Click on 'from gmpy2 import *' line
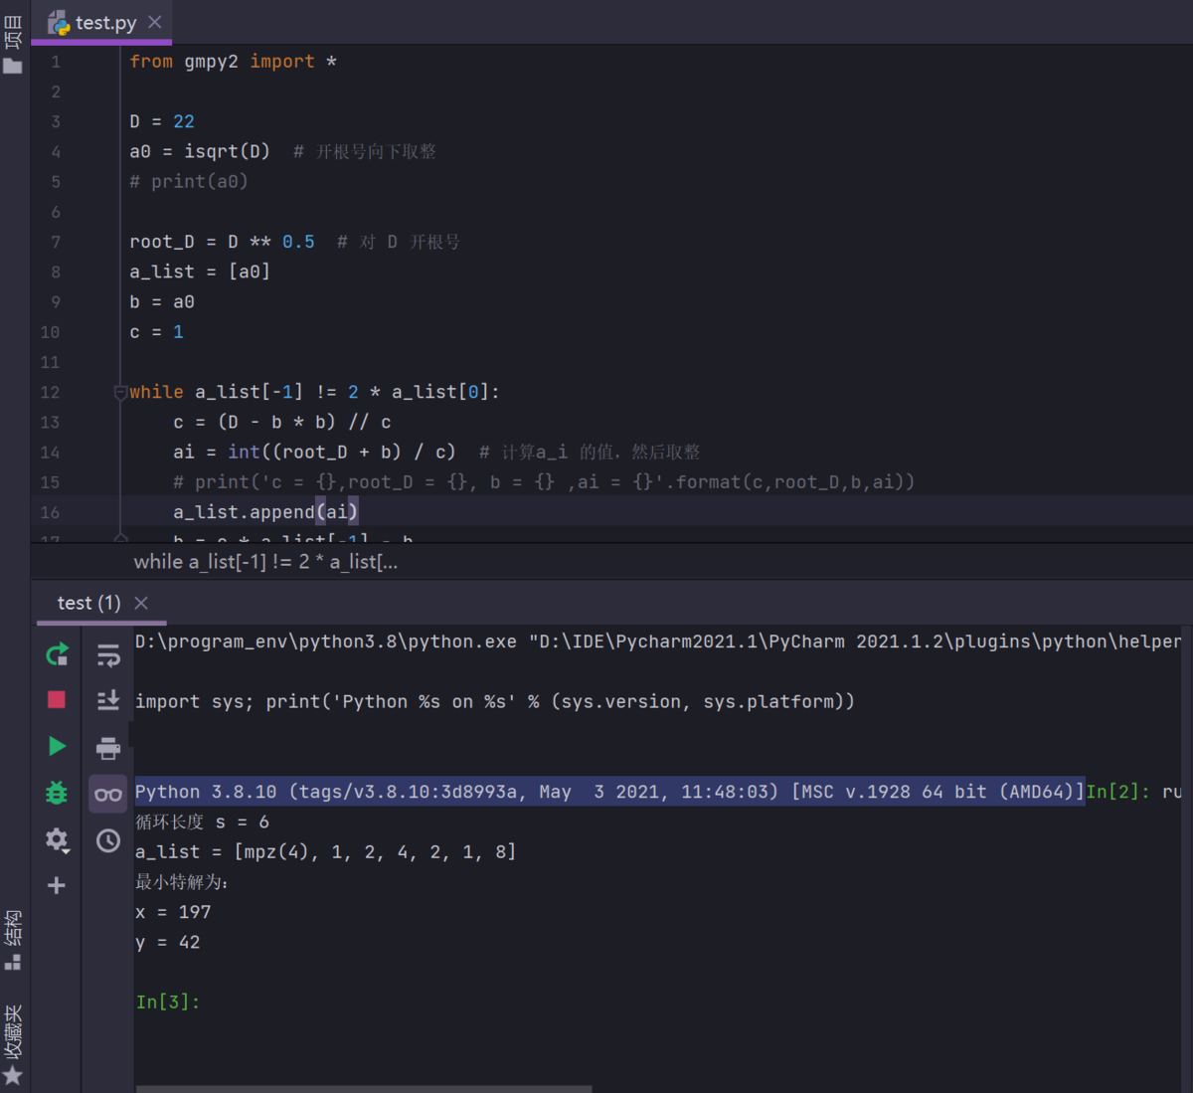Viewport: 1193px width, 1093px height. tap(233, 62)
